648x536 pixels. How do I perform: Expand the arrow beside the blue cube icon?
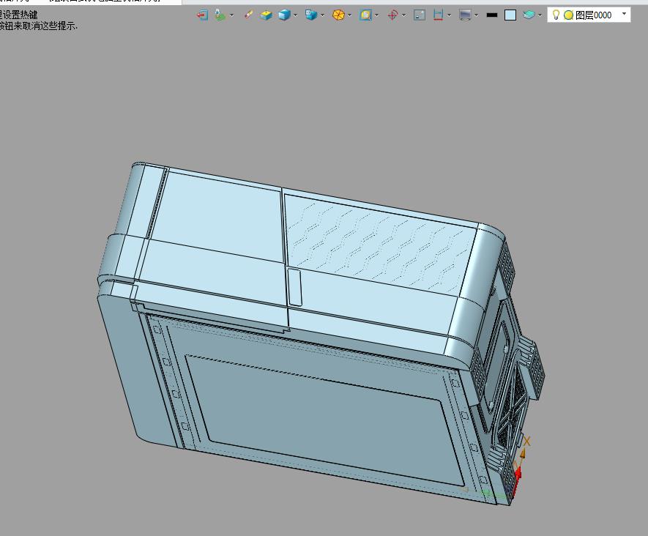pos(295,15)
